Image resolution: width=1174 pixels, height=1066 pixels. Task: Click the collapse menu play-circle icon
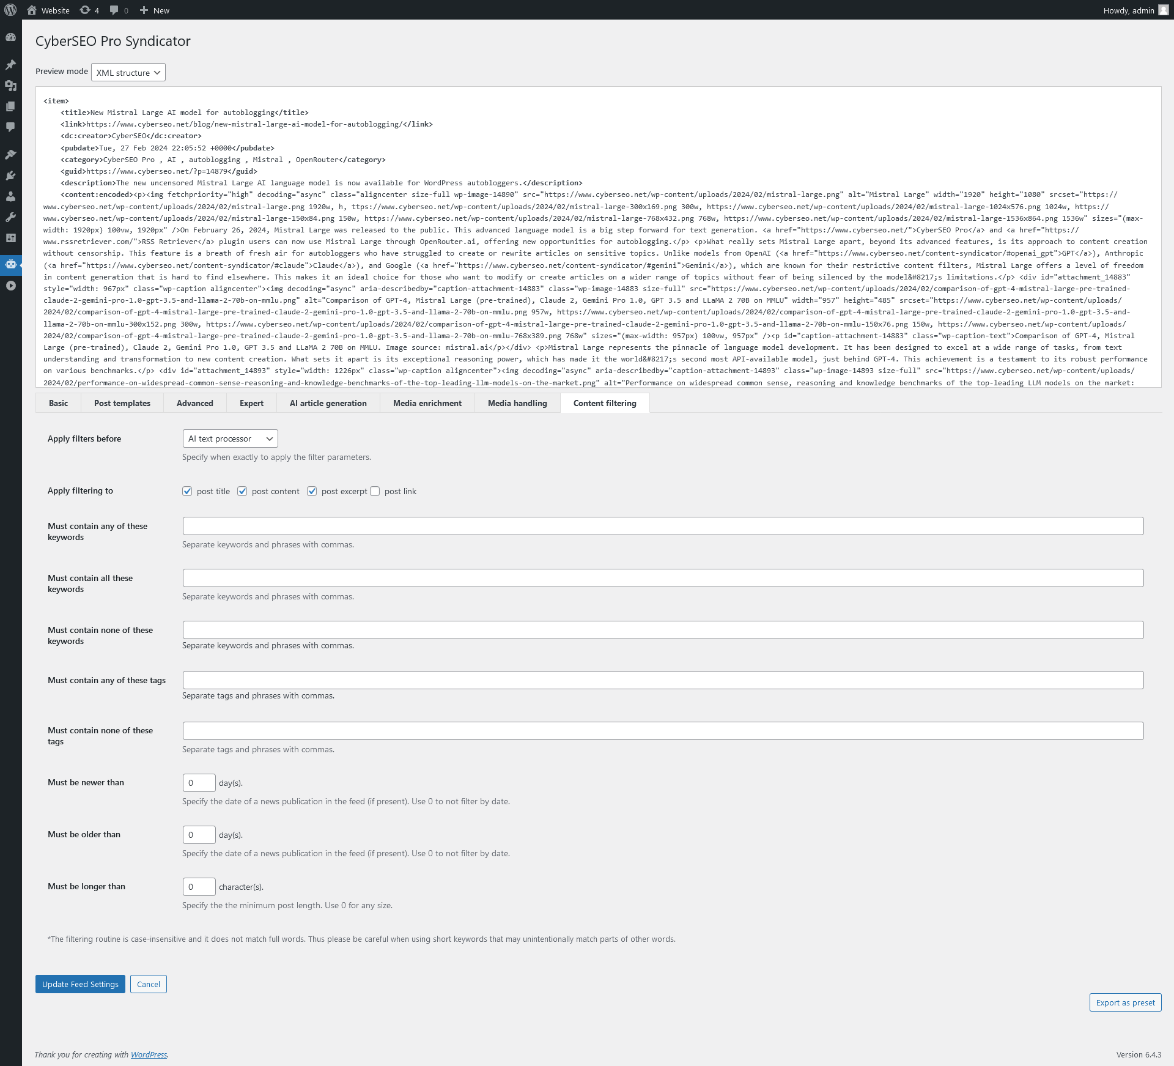[x=10, y=286]
